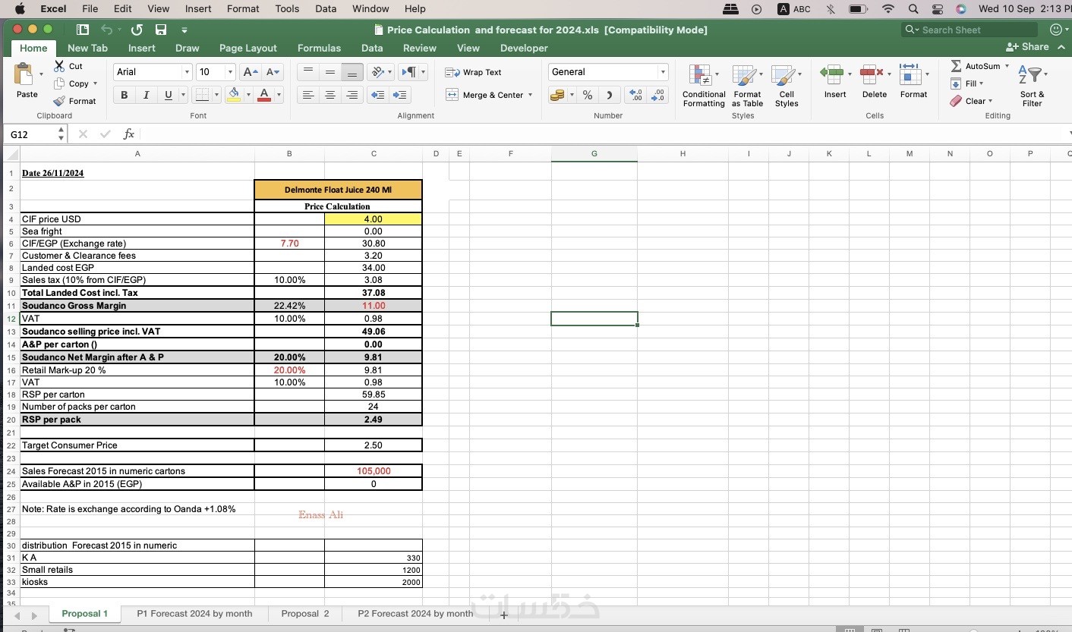This screenshot has height=632, width=1072.
Task: Add a new sheet with the plus icon
Action: pos(503,615)
